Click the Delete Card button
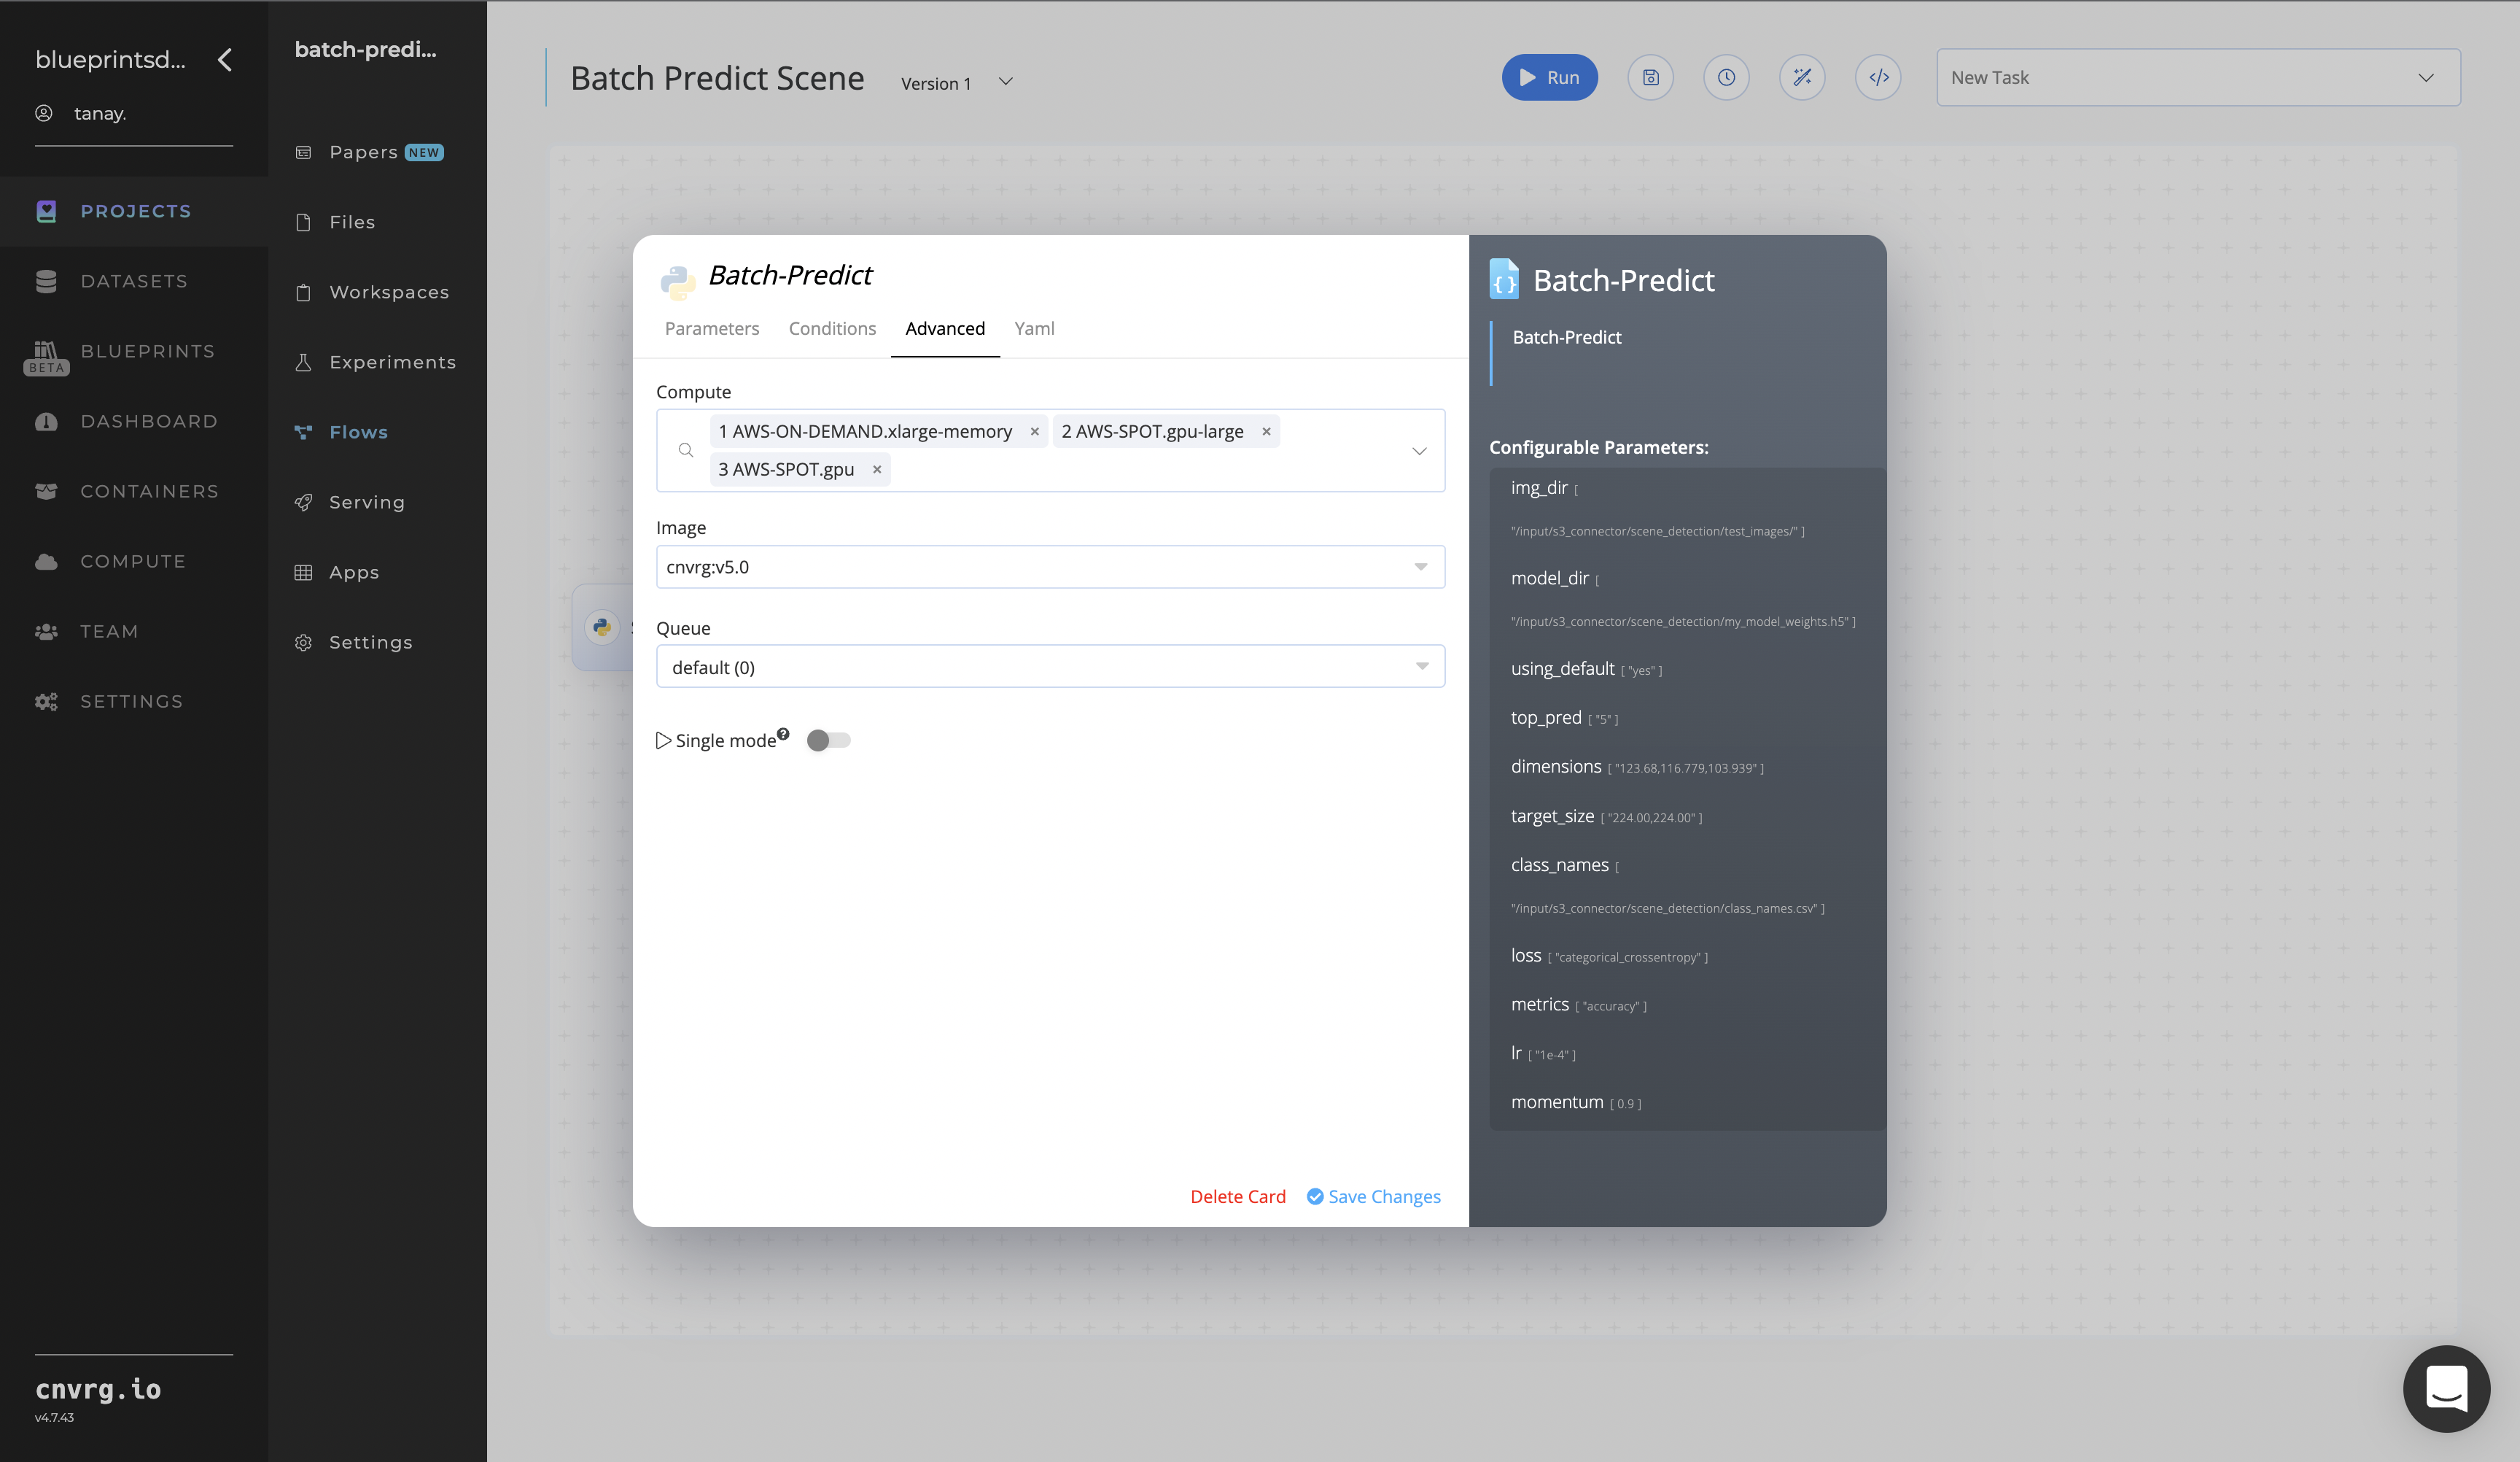The height and width of the screenshot is (1462, 2520). (1238, 1196)
